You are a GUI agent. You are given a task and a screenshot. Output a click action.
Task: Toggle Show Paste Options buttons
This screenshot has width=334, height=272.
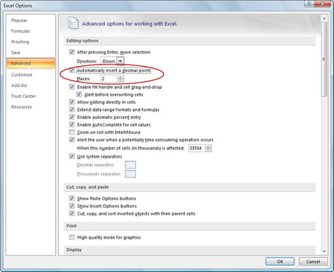(72, 199)
